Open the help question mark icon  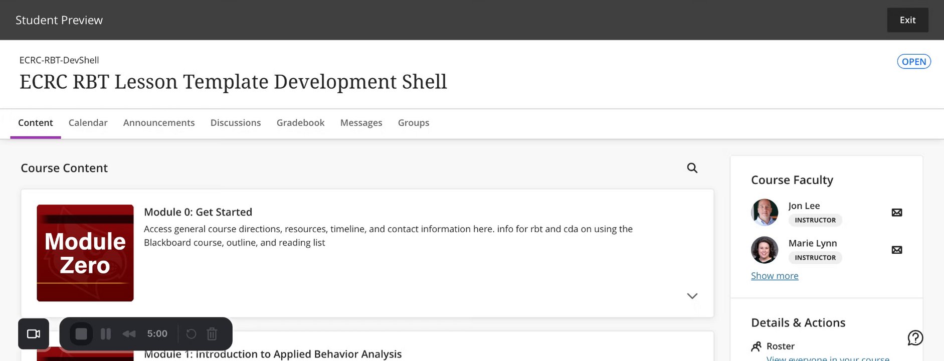(x=915, y=338)
